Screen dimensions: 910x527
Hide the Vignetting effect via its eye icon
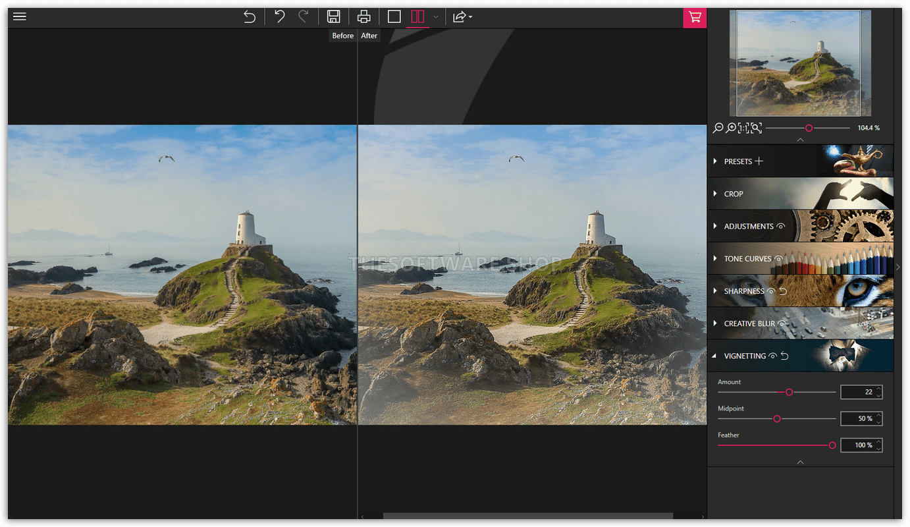(x=772, y=356)
